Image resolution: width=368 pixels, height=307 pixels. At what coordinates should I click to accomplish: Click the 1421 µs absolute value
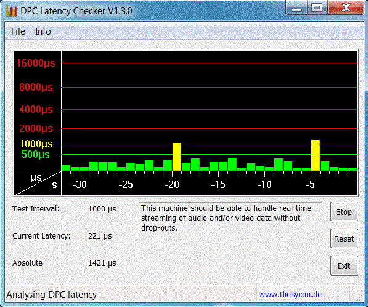coord(102,263)
